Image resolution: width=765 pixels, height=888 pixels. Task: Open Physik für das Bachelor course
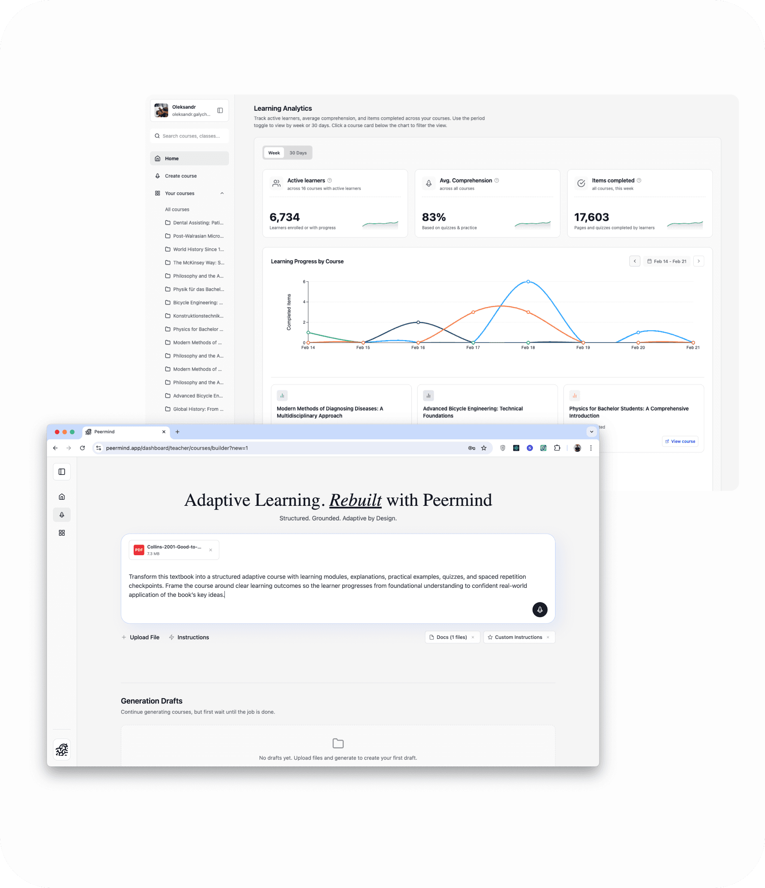click(x=195, y=289)
